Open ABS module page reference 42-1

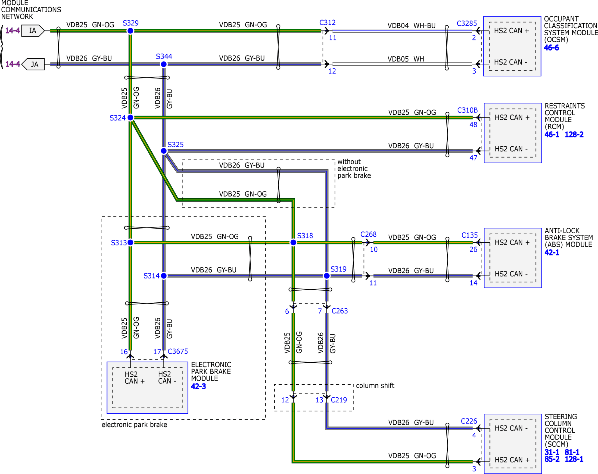pyautogui.click(x=552, y=252)
